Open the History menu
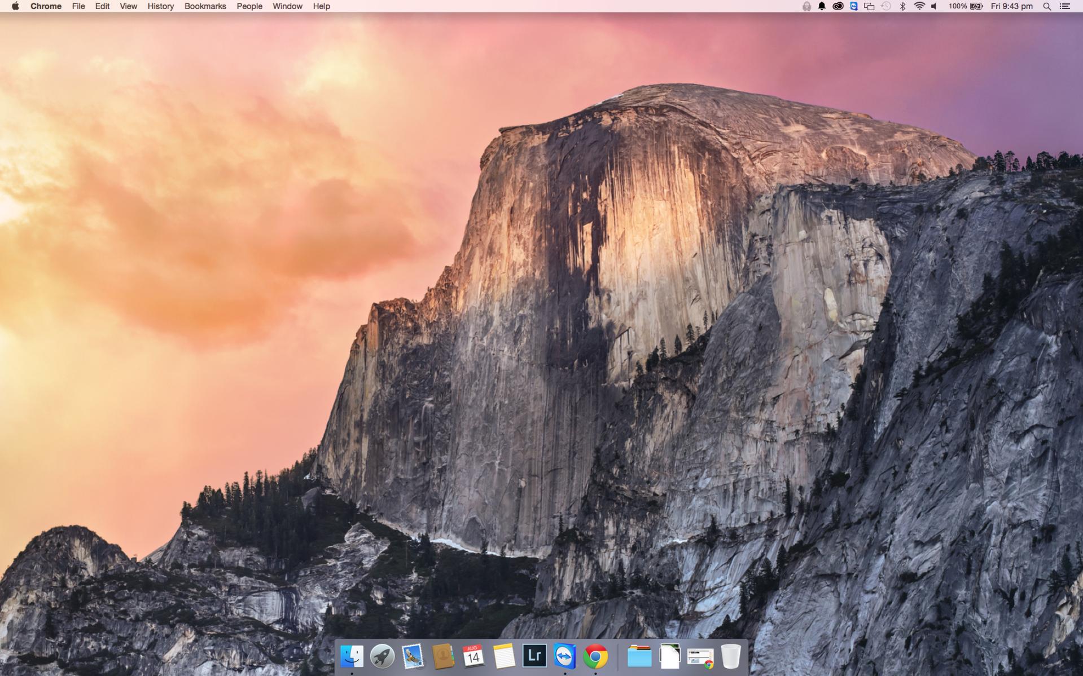This screenshot has height=676, width=1083. tap(160, 6)
